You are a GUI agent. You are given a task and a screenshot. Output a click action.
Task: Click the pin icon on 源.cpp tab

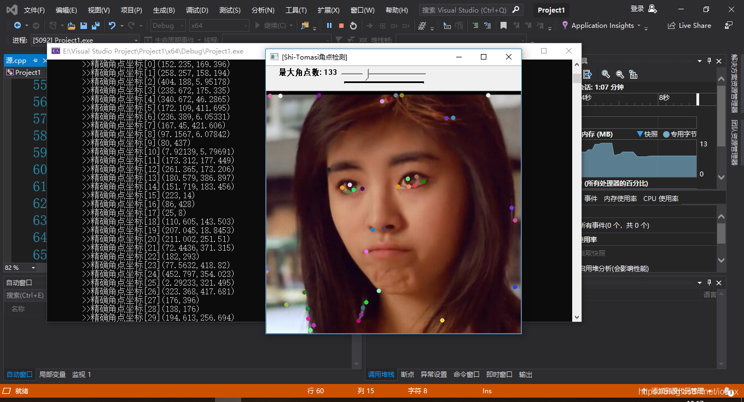[x=36, y=61]
